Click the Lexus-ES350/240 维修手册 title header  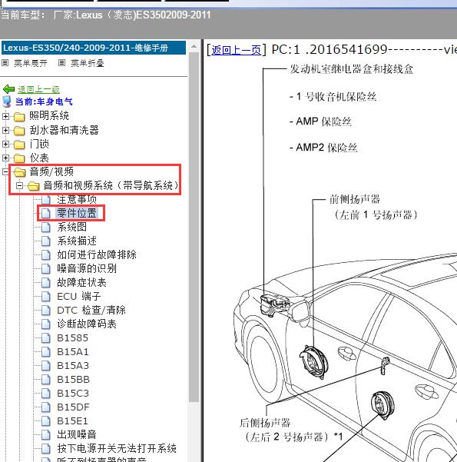[x=94, y=48]
